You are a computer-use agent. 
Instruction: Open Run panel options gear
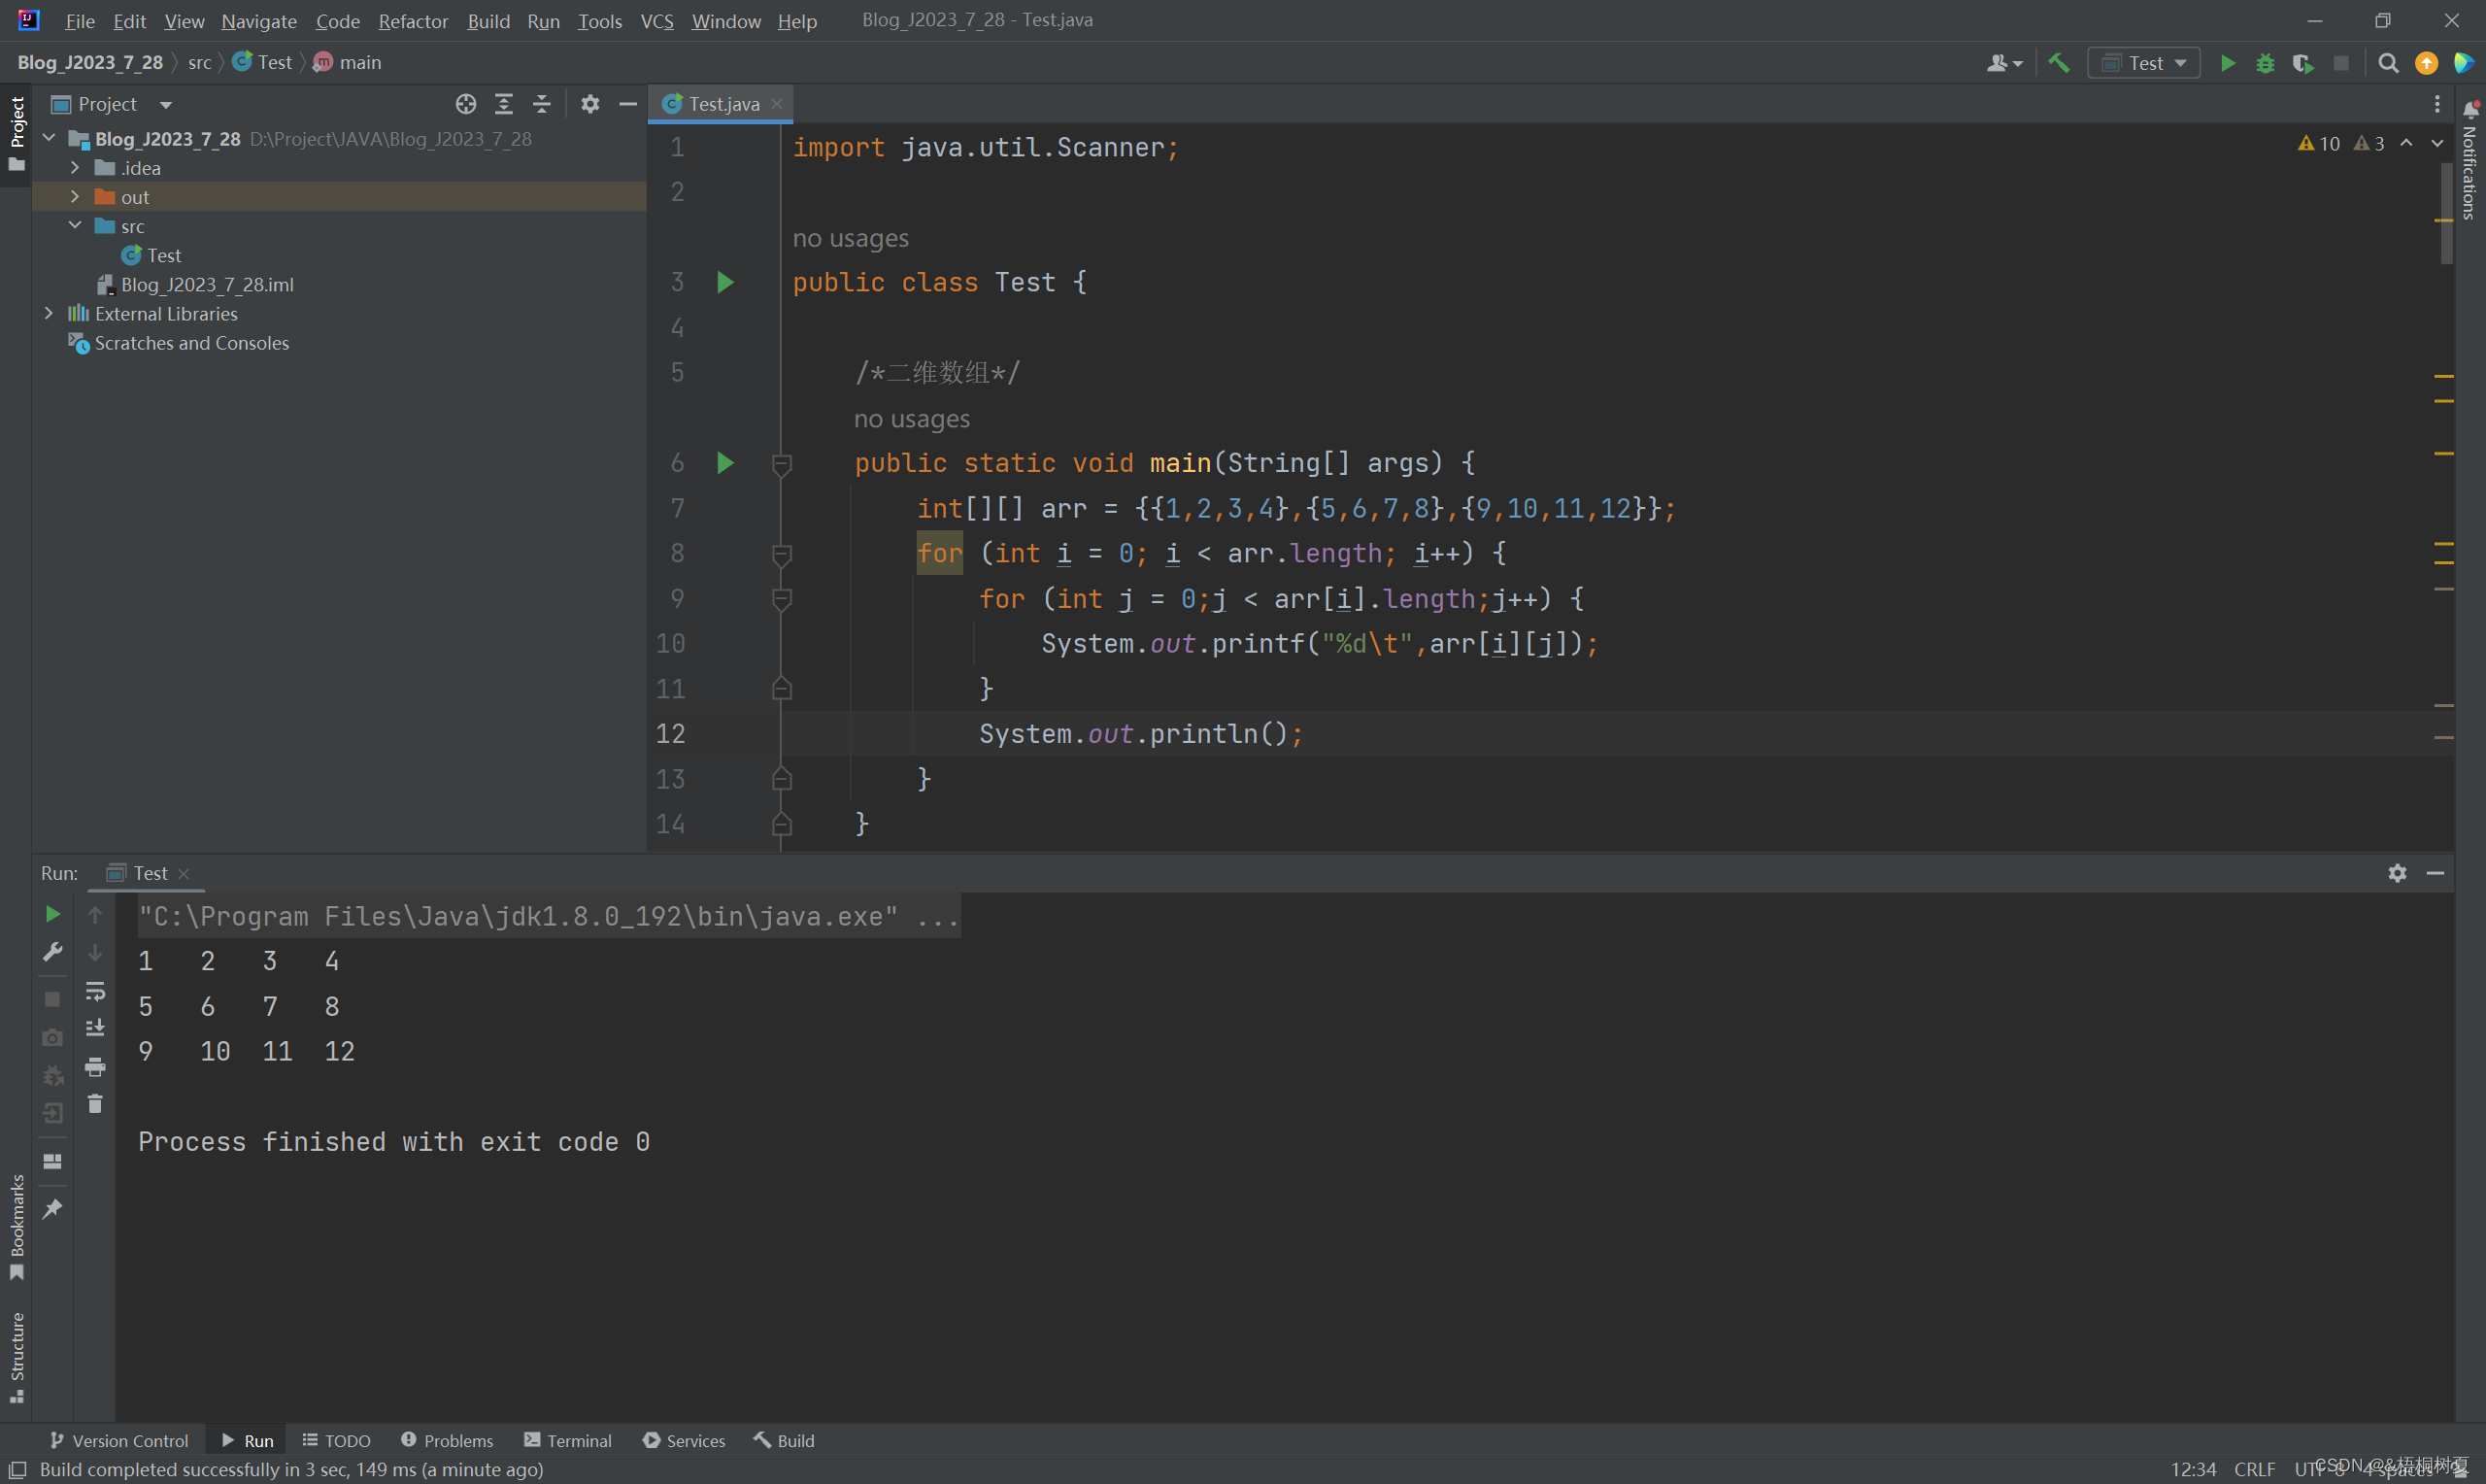(2397, 873)
